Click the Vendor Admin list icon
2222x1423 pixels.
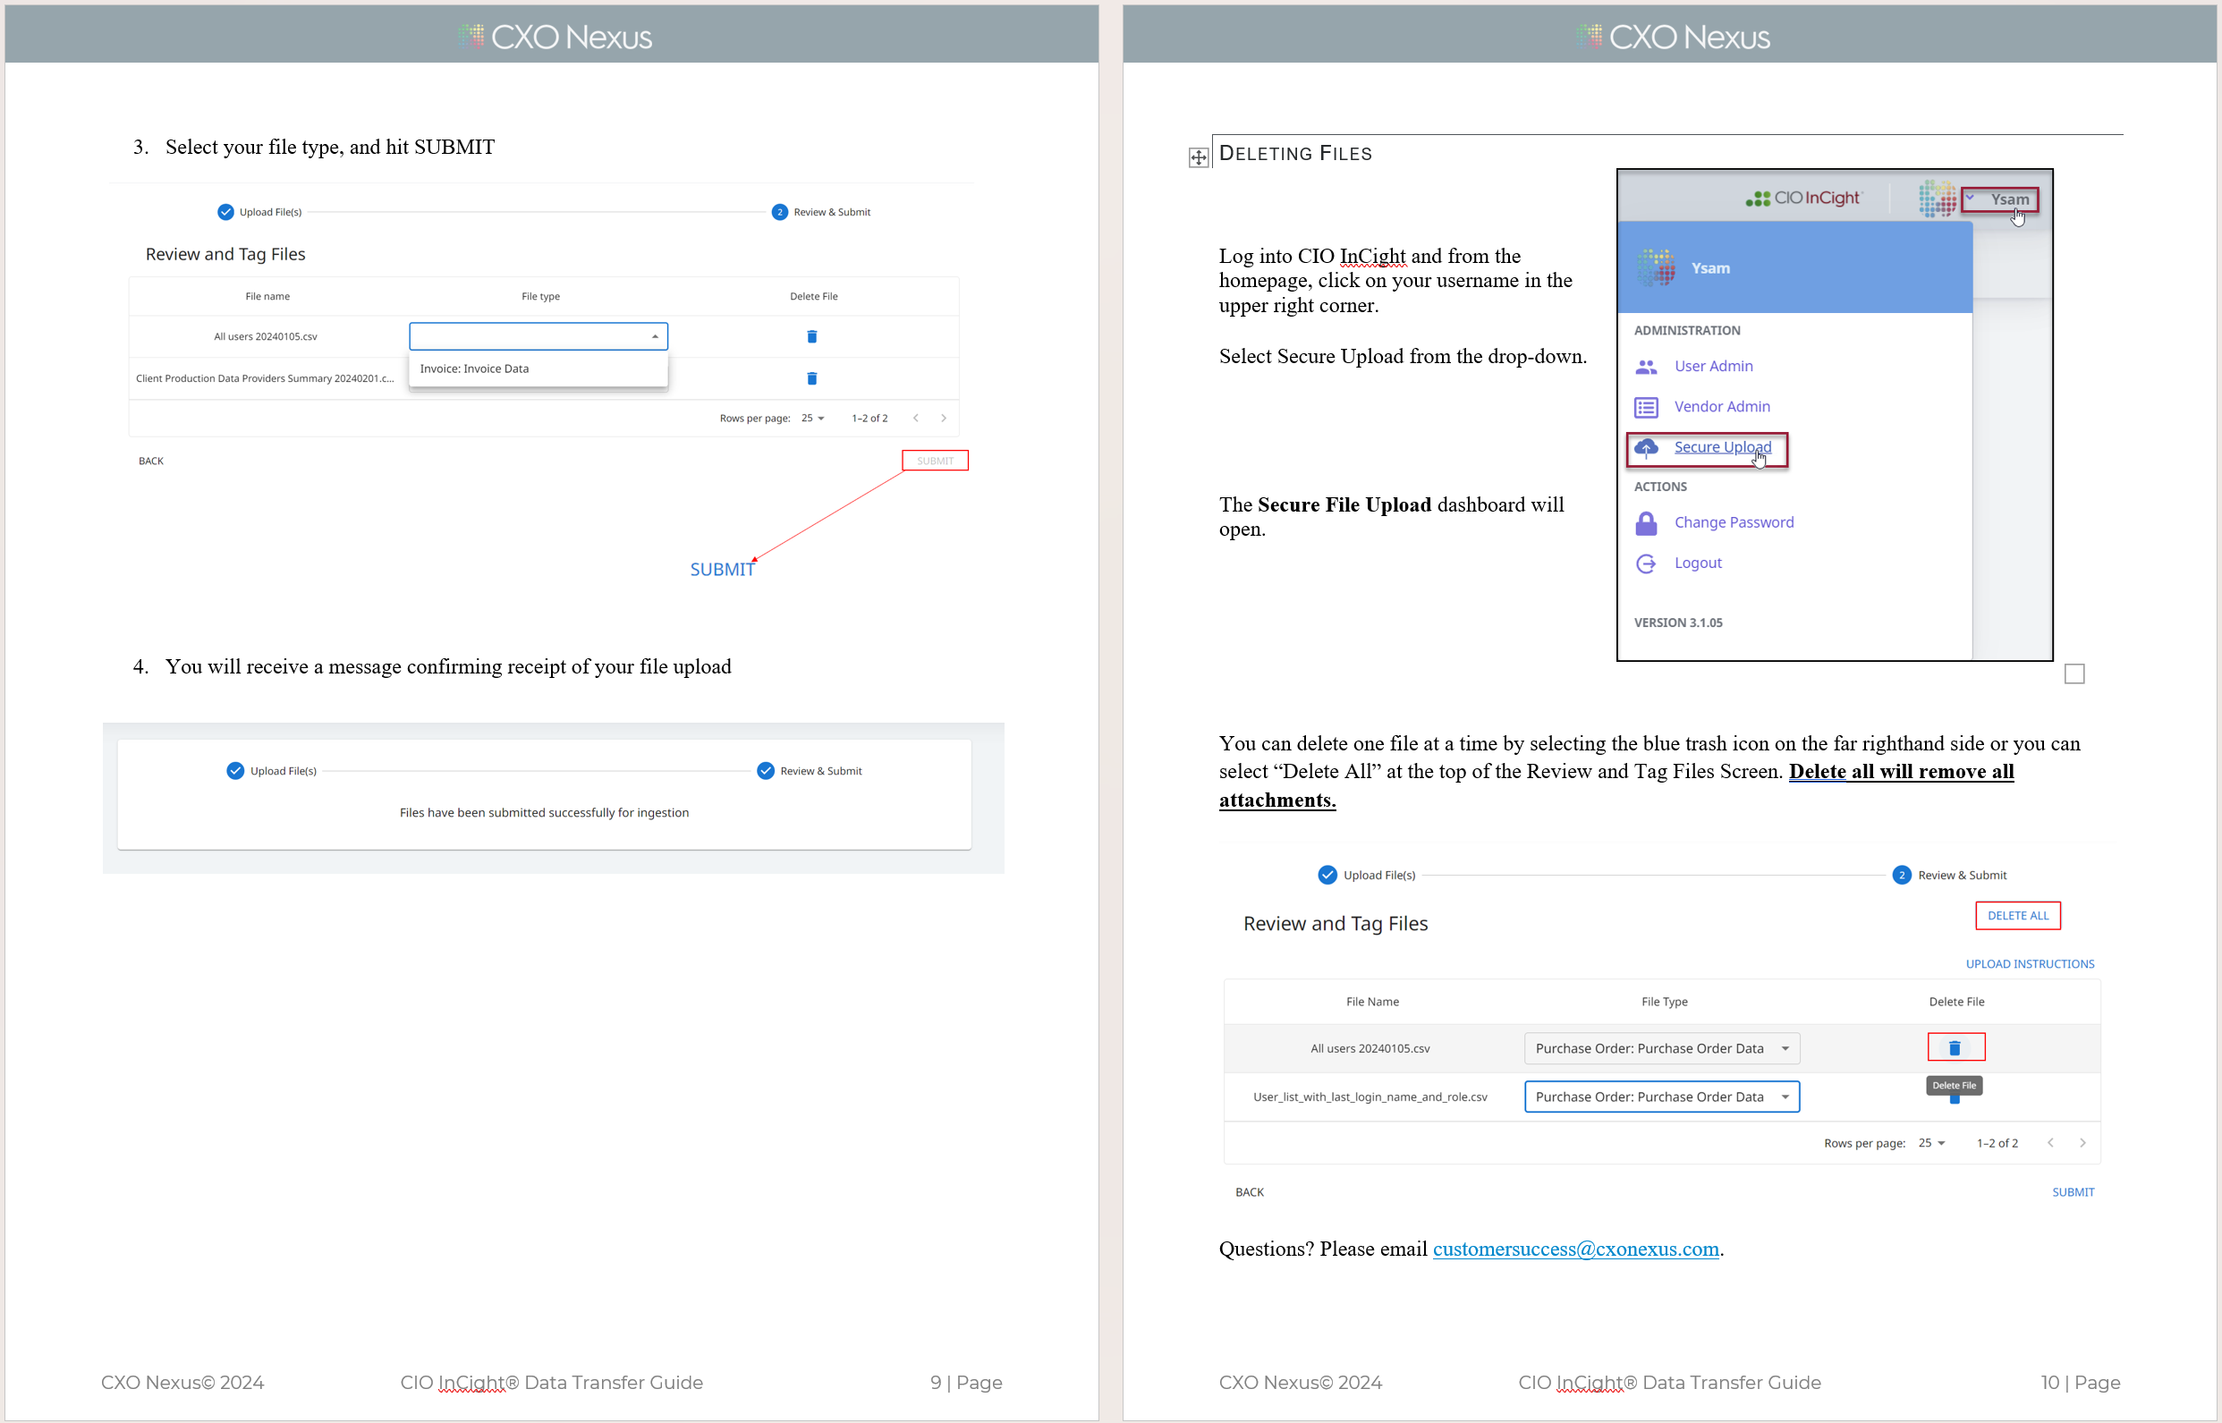(x=1647, y=408)
